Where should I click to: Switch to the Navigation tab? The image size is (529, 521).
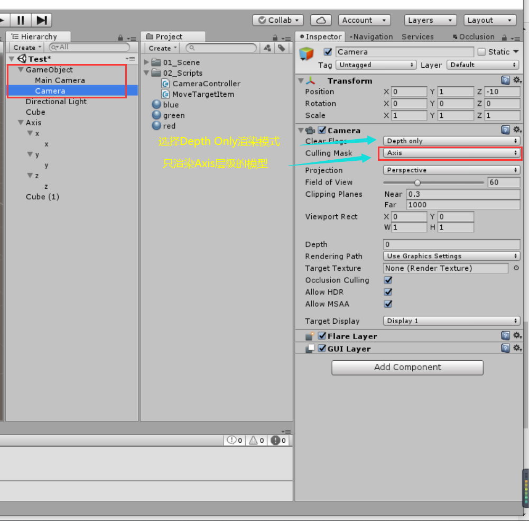[371, 36]
